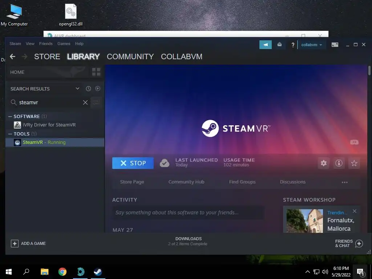This screenshot has height=279, width=372.
Task: Open Find Groups link
Action: click(242, 182)
